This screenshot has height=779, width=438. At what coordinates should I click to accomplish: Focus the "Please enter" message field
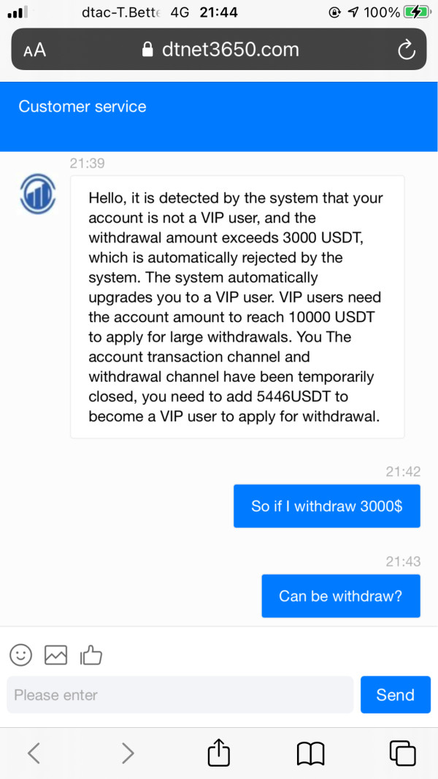(x=180, y=695)
